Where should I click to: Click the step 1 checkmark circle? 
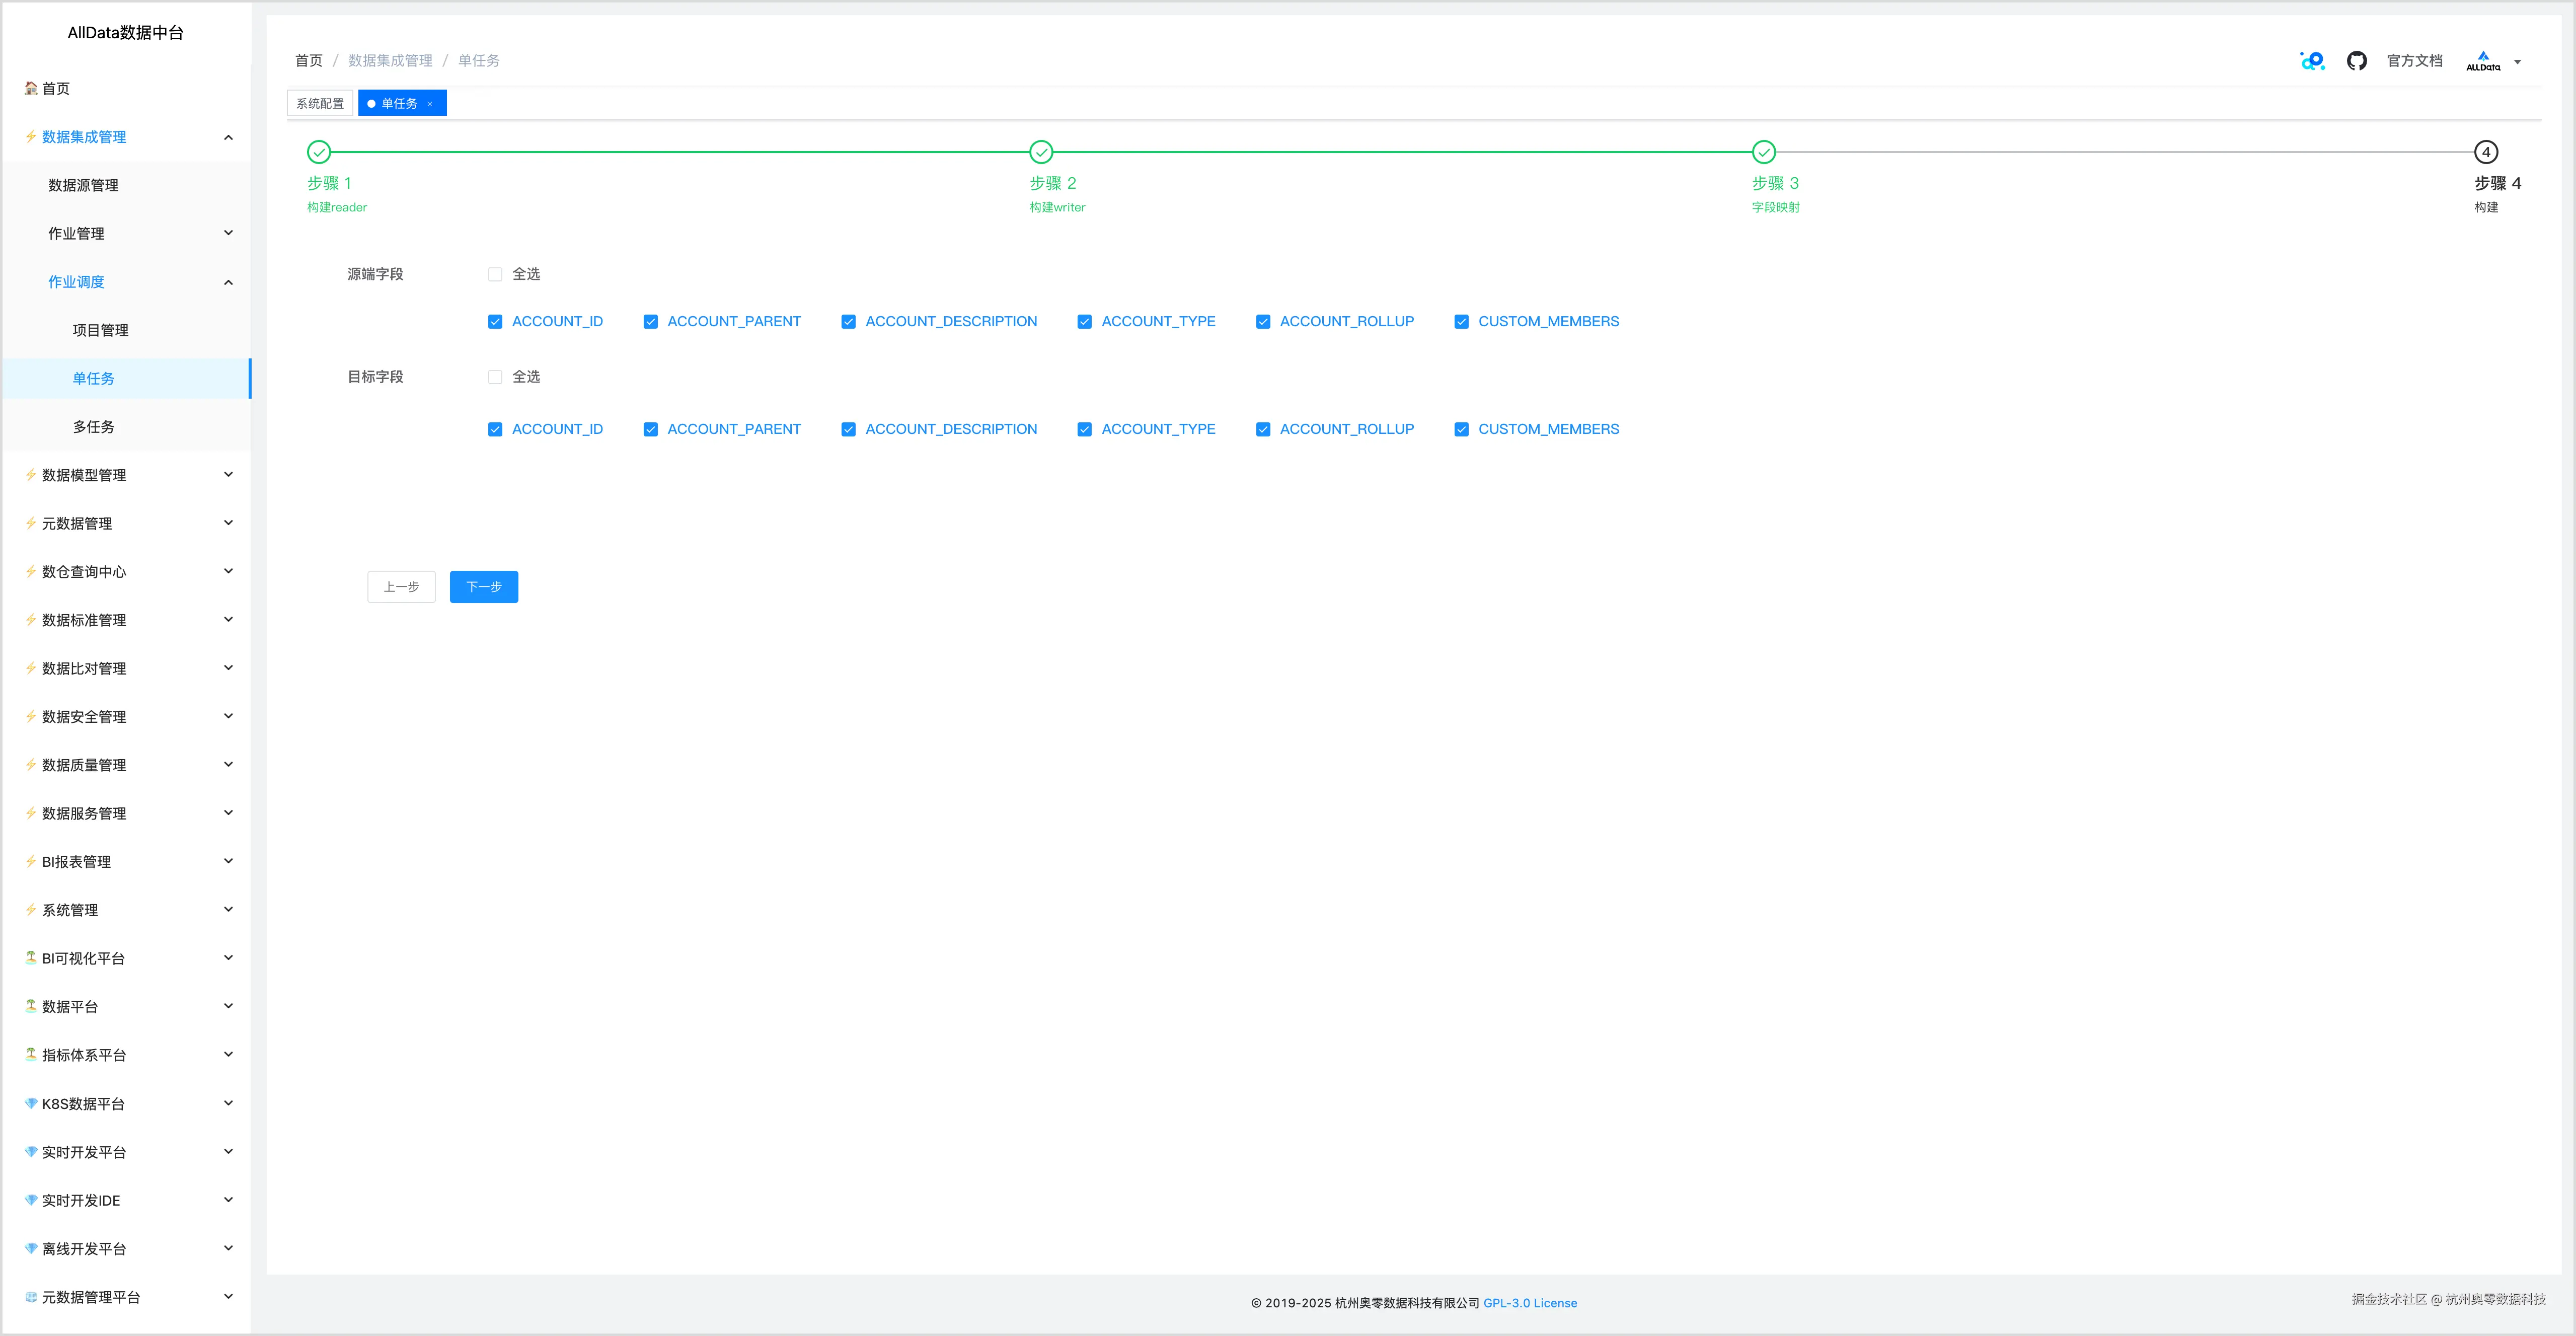(x=319, y=152)
